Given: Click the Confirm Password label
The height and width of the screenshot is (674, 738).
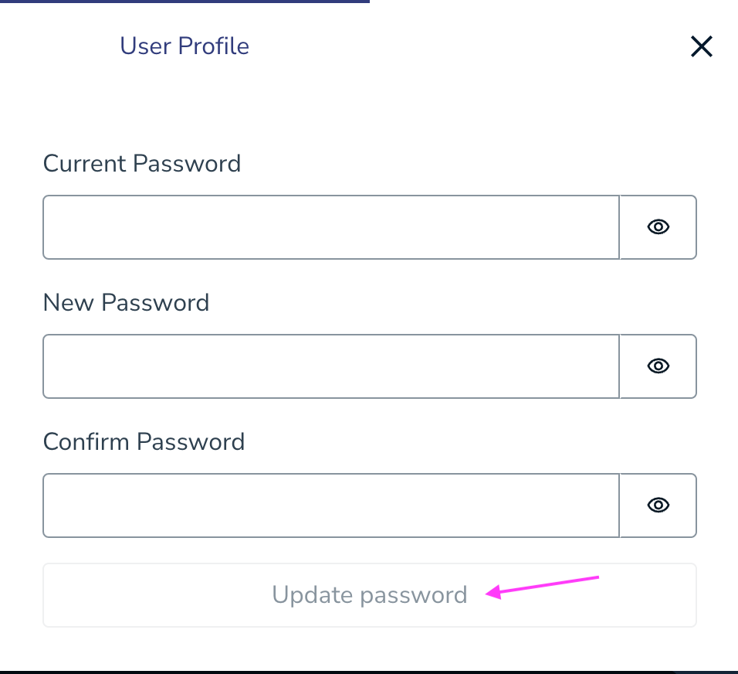Looking at the screenshot, I should tap(144, 441).
